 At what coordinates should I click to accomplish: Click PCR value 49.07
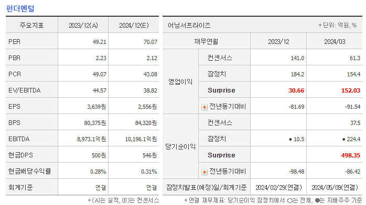pos(99,74)
